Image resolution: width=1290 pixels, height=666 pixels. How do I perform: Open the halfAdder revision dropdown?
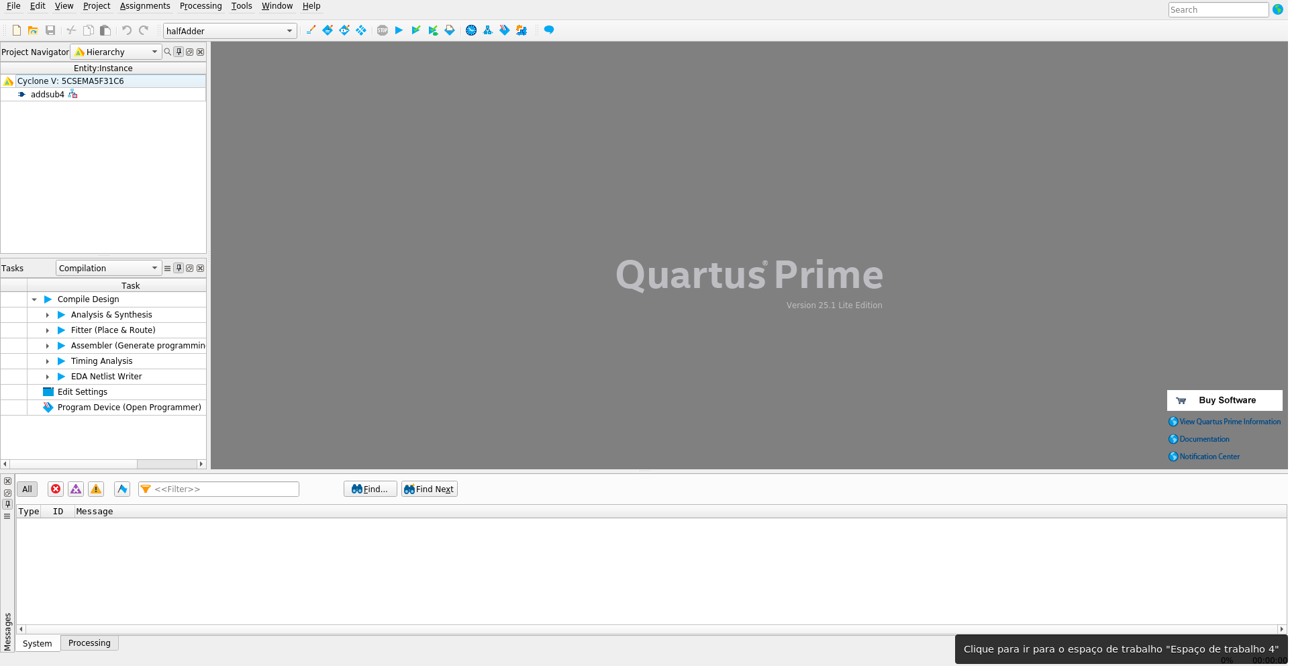tap(230, 31)
